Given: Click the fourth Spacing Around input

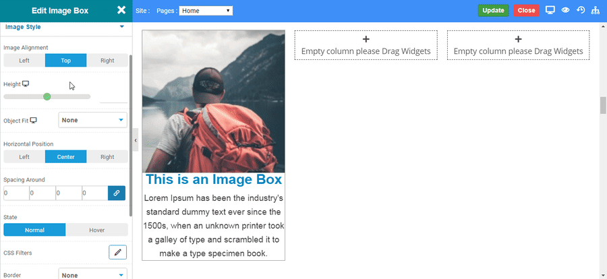Looking at the screenshot, I should point(95,193).
